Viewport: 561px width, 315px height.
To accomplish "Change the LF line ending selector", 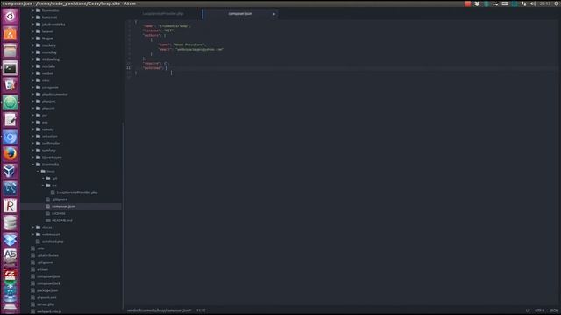I will (528, 311).
